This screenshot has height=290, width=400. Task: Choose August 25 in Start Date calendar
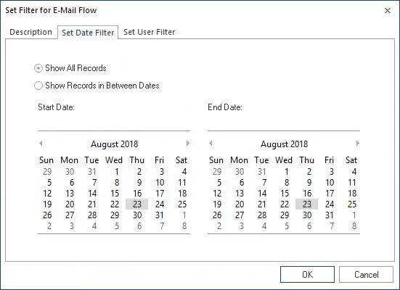pos(182,204)
